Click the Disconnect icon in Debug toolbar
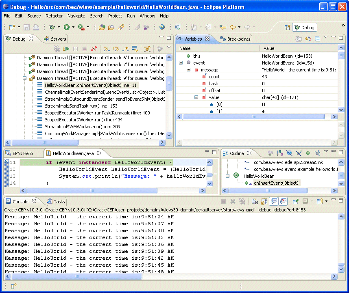 point(94,49)
